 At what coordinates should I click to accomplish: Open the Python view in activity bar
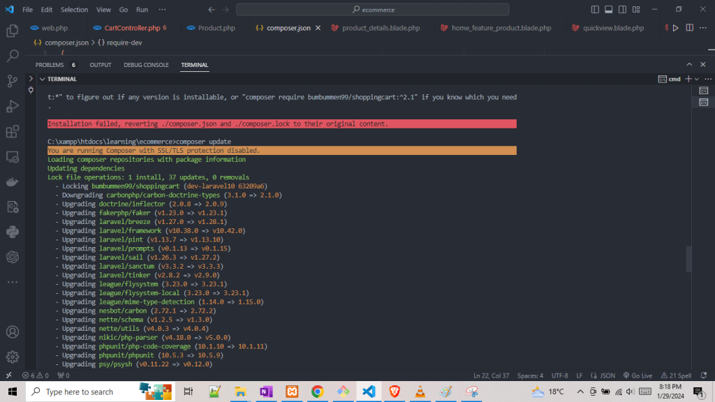point(13,232)
